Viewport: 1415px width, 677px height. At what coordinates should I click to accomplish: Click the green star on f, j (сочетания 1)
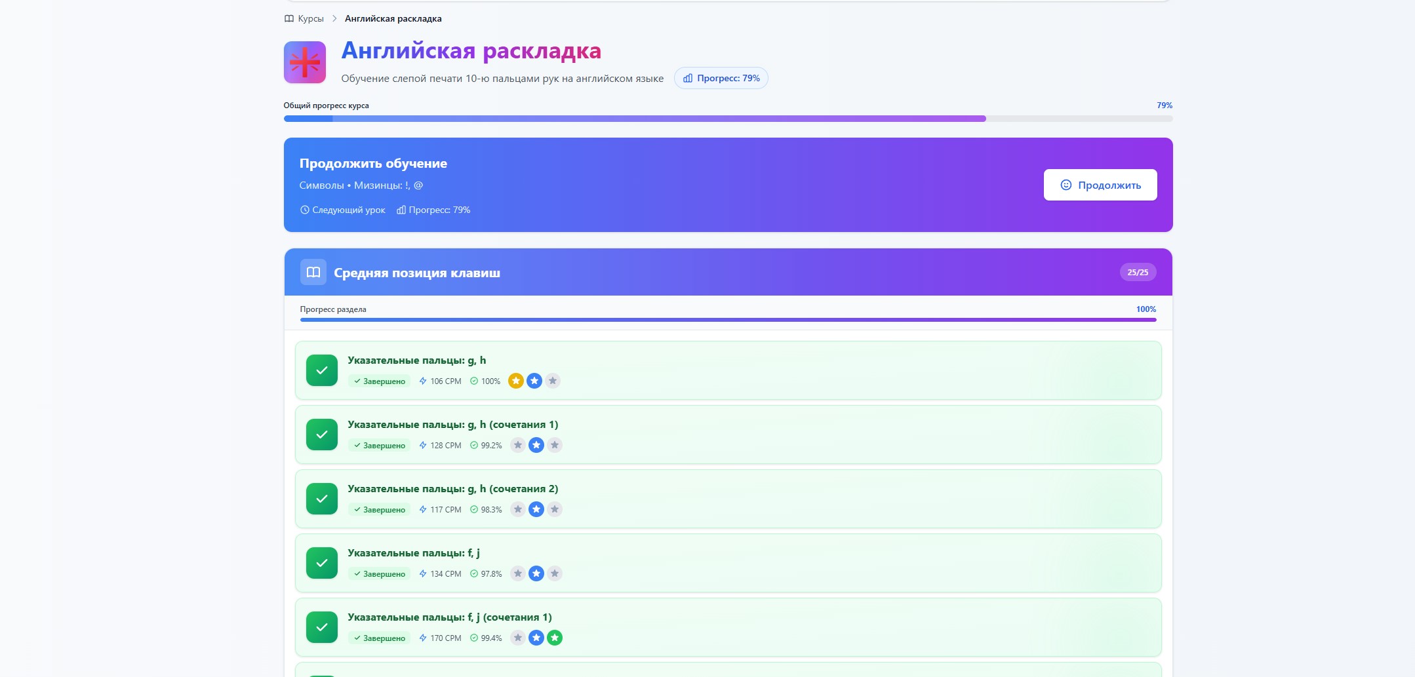[x=555, y=638]
